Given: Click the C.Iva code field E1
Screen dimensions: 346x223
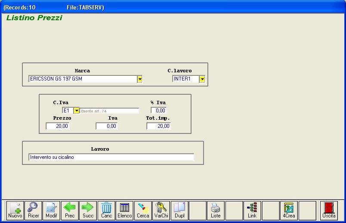Looking at the screenshot, I should pos(68,110).
